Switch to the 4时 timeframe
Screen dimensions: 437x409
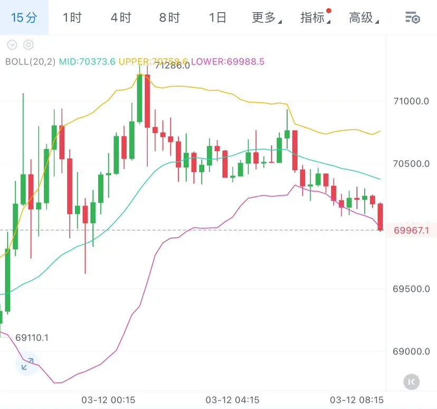point(121,17)
